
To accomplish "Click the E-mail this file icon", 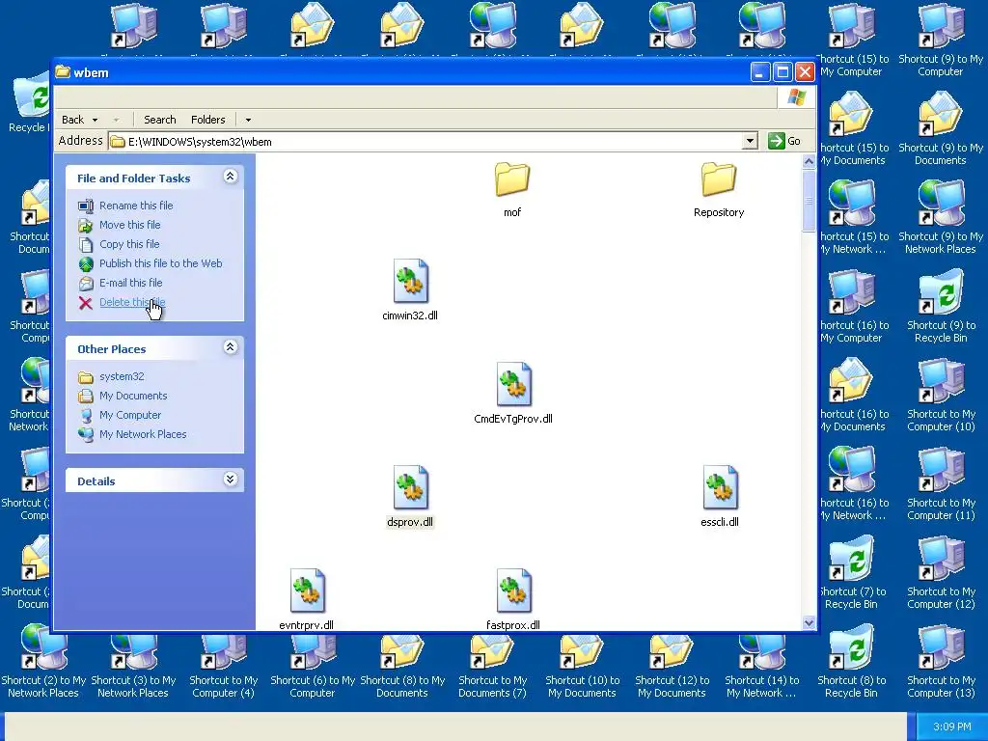I will [86, 284].
